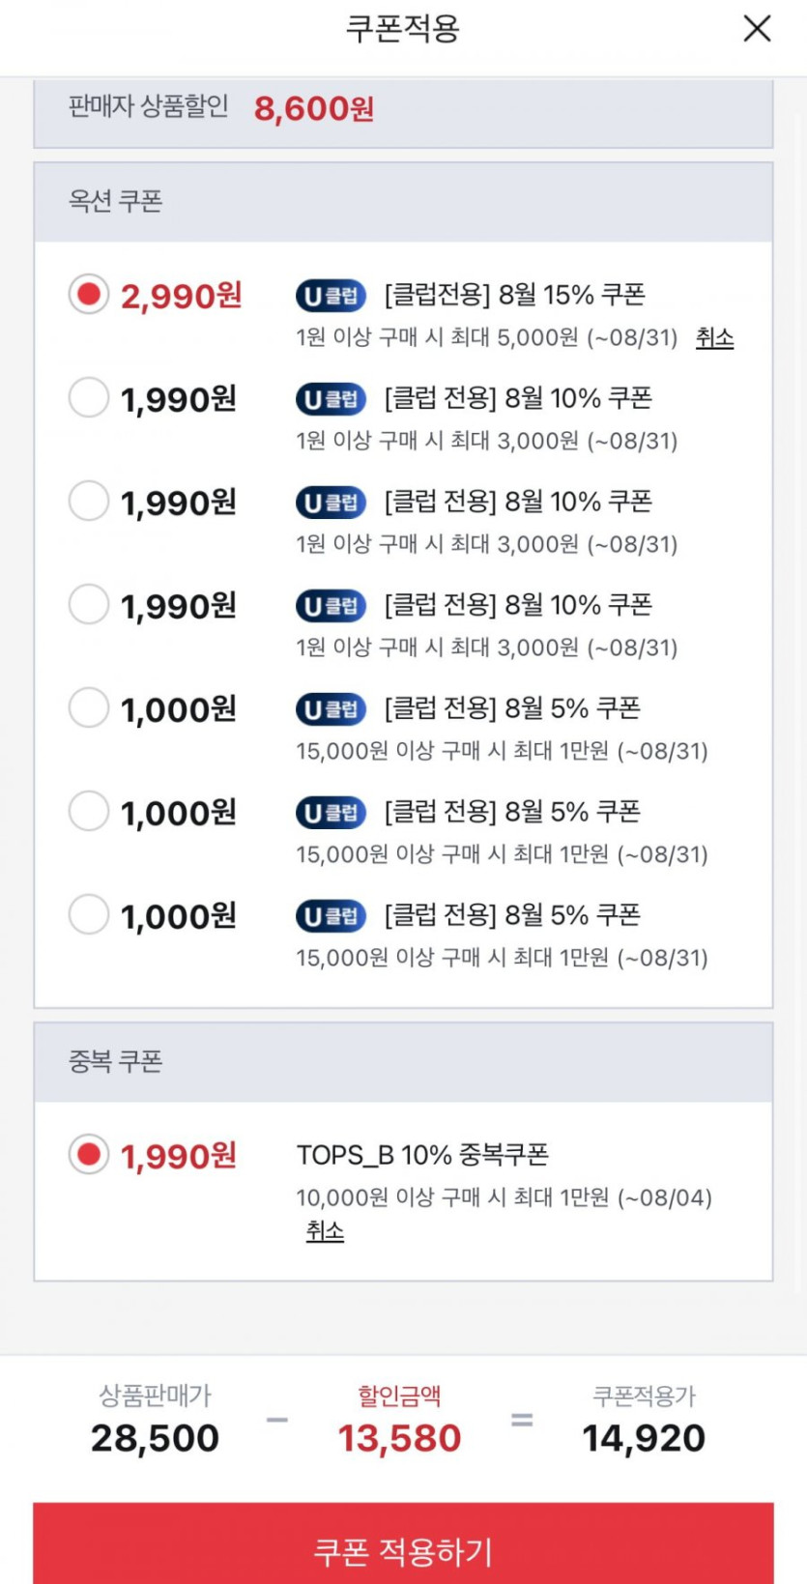Click U클럽 badge on first 10% coupon
This screenshot has width=807, height=1584.
331,399
